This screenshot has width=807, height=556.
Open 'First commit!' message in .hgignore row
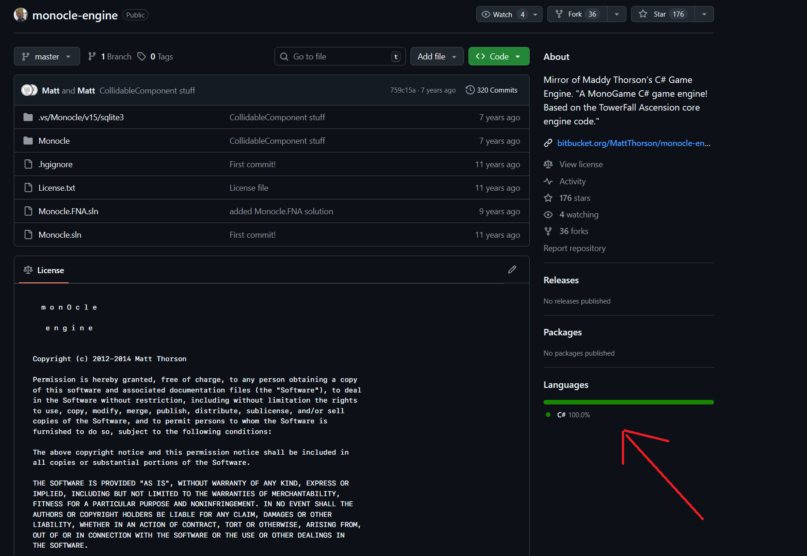(252, 164)
